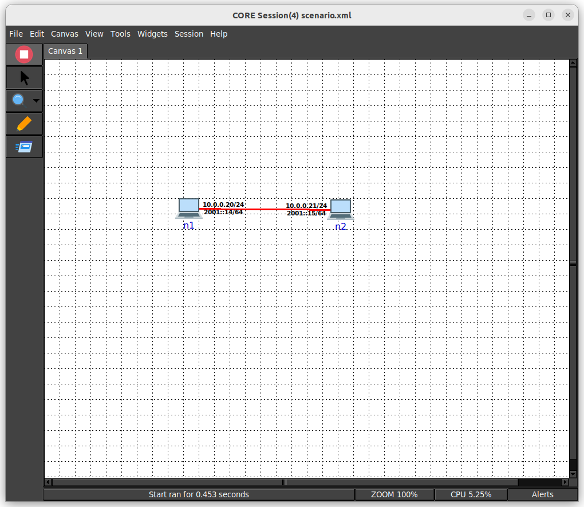Click the 10.0.0.21/24 address label
The width and height of the screenshot is (584, 507).
(x=306, y=206)
